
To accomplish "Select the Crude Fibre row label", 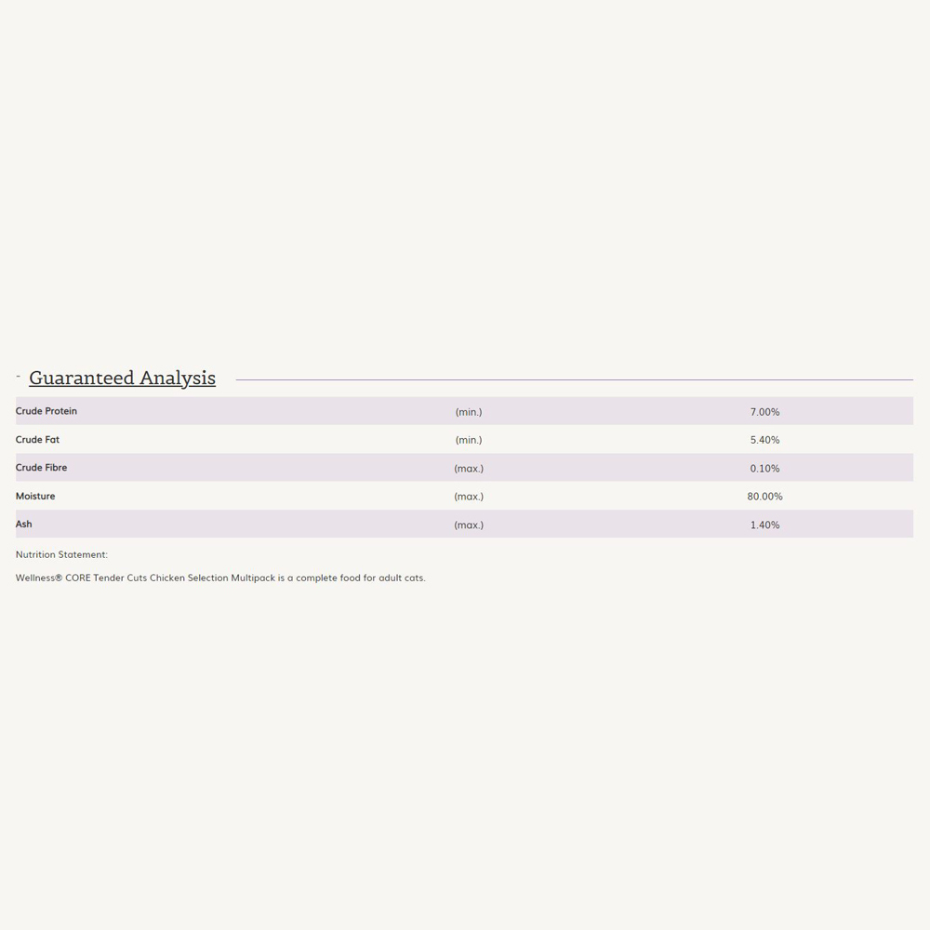I will click(x=41, y=468).
